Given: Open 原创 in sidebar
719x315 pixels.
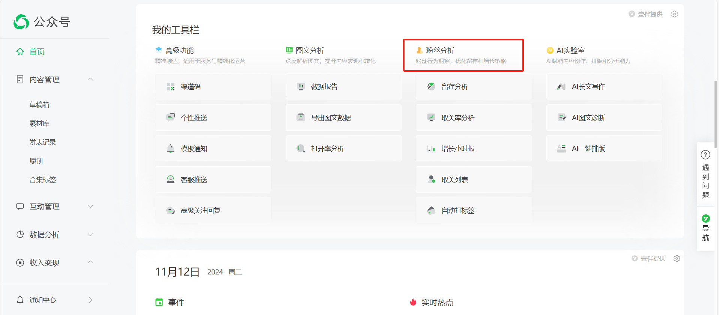Looking at the screenshot, I should [36, 161].
